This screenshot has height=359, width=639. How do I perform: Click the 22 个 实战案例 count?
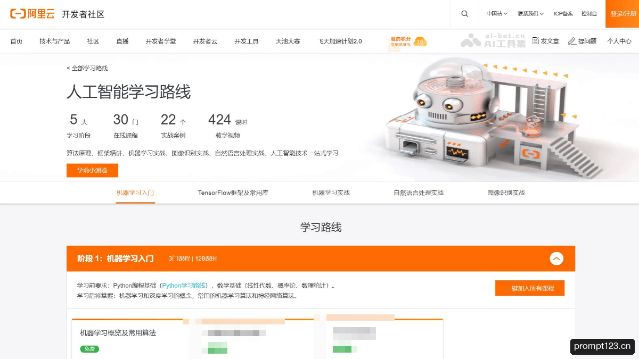174,126
